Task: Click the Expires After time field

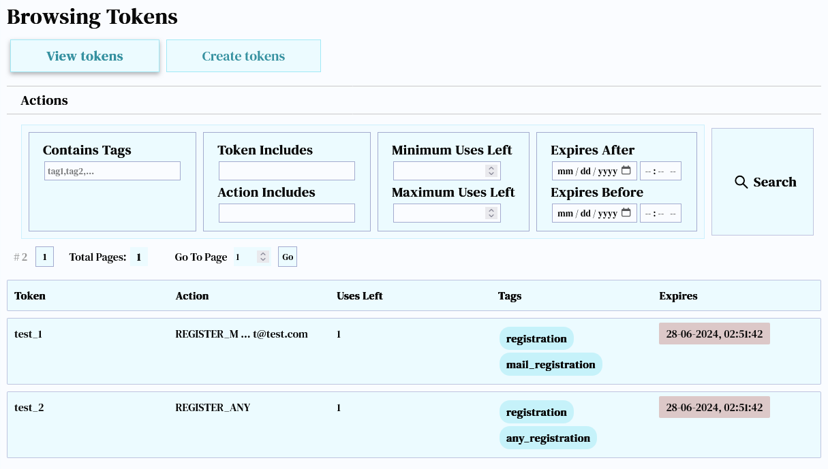Action: tap(660, 171)
